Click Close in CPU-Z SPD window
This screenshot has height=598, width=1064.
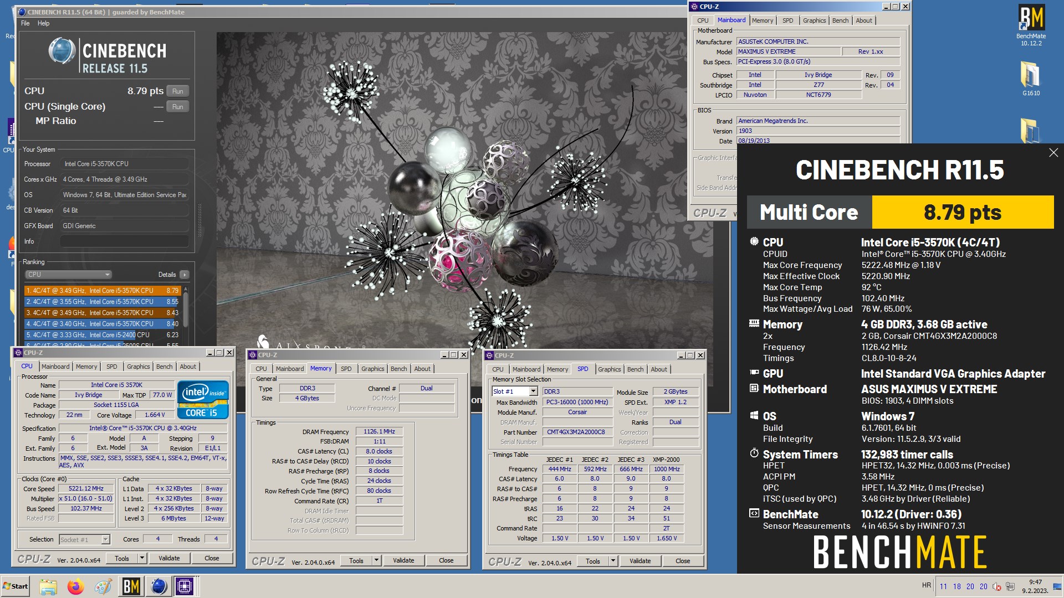683,561
